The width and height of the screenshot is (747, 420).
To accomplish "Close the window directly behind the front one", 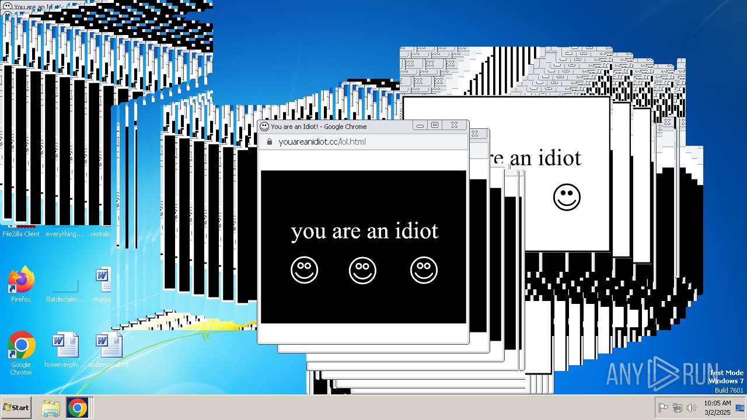I will (x=476, y=134).
